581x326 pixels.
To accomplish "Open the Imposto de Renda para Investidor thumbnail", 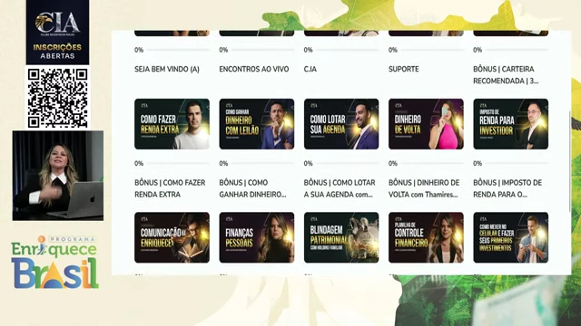I will pos(510,124).
